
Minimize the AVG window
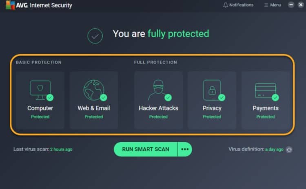291,4
